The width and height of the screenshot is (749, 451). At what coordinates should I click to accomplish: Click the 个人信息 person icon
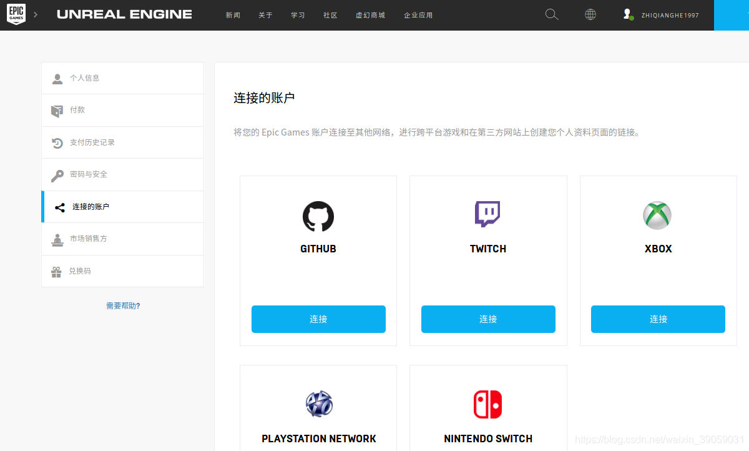(x=57, y=79)
